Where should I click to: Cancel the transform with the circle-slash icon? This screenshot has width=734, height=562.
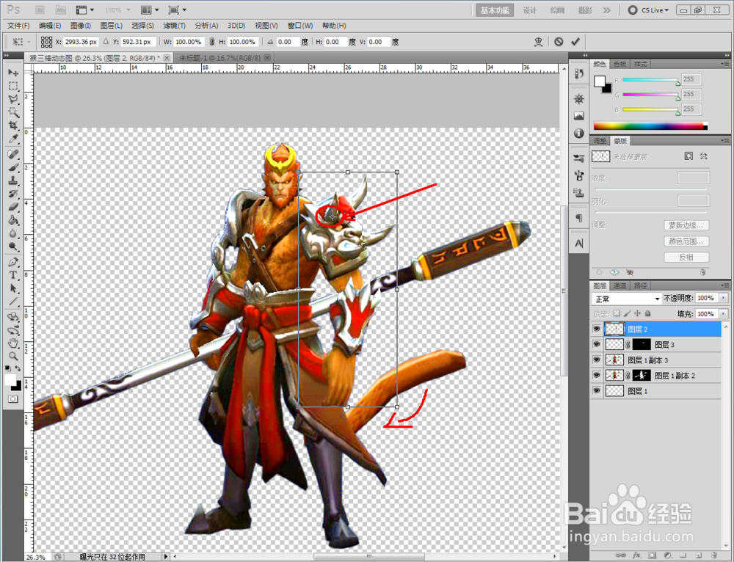[x=559, y=42]
